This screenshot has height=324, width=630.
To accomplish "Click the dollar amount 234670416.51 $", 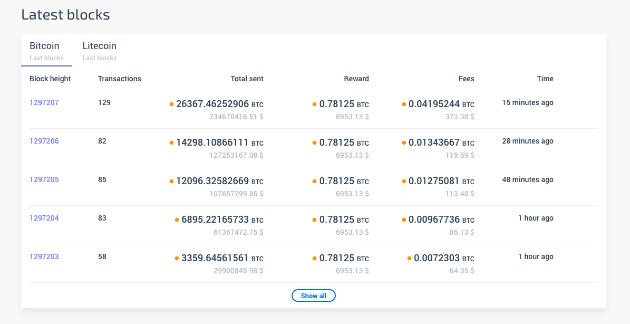I will 236,117.
